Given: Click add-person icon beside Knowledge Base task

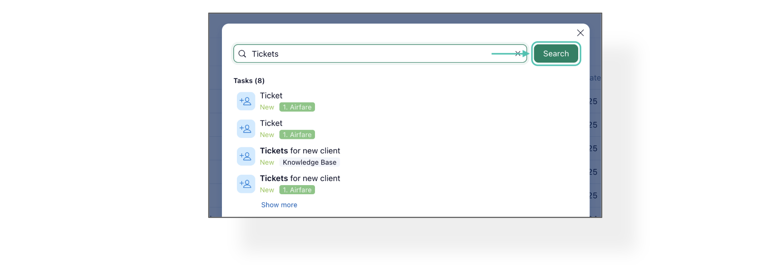Looking at the screenshot, I should 246,157.
